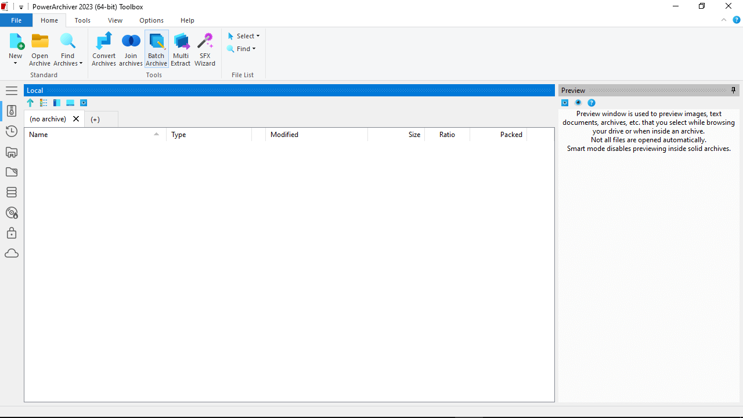
Task: Open Preview panel help question icon
Action: click(591, 103)
